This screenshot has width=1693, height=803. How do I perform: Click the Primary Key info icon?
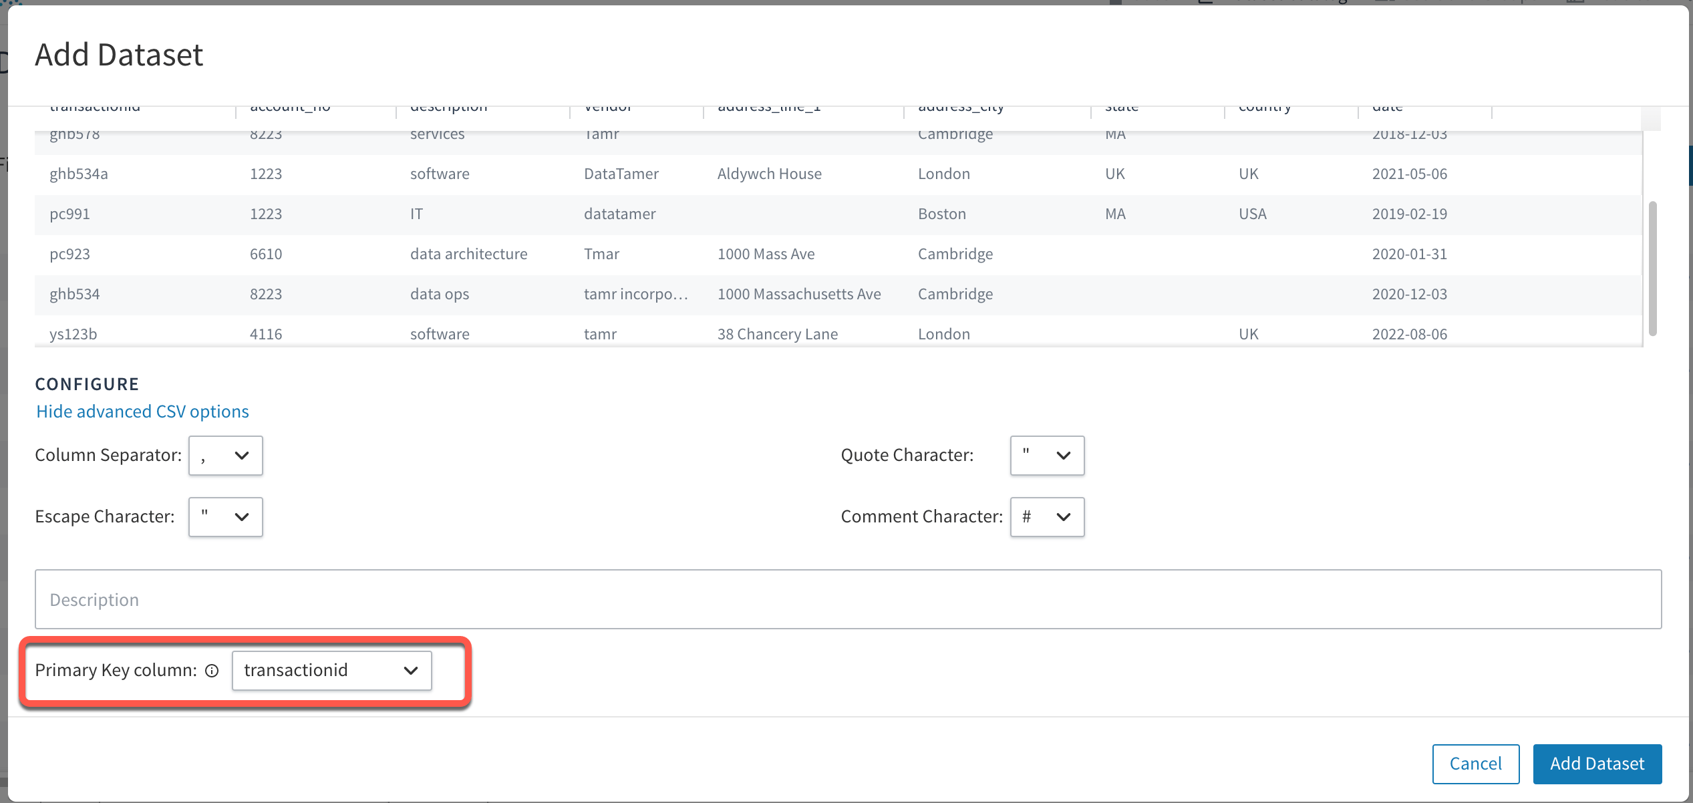(x=212, y=671)
